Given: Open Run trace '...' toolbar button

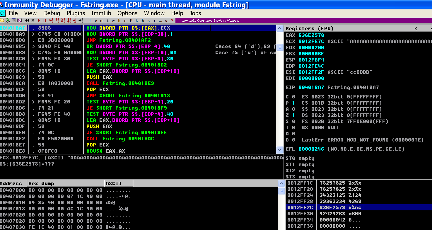Looking at the screenshot, I should pyautogui.click(x=160, y=21).
